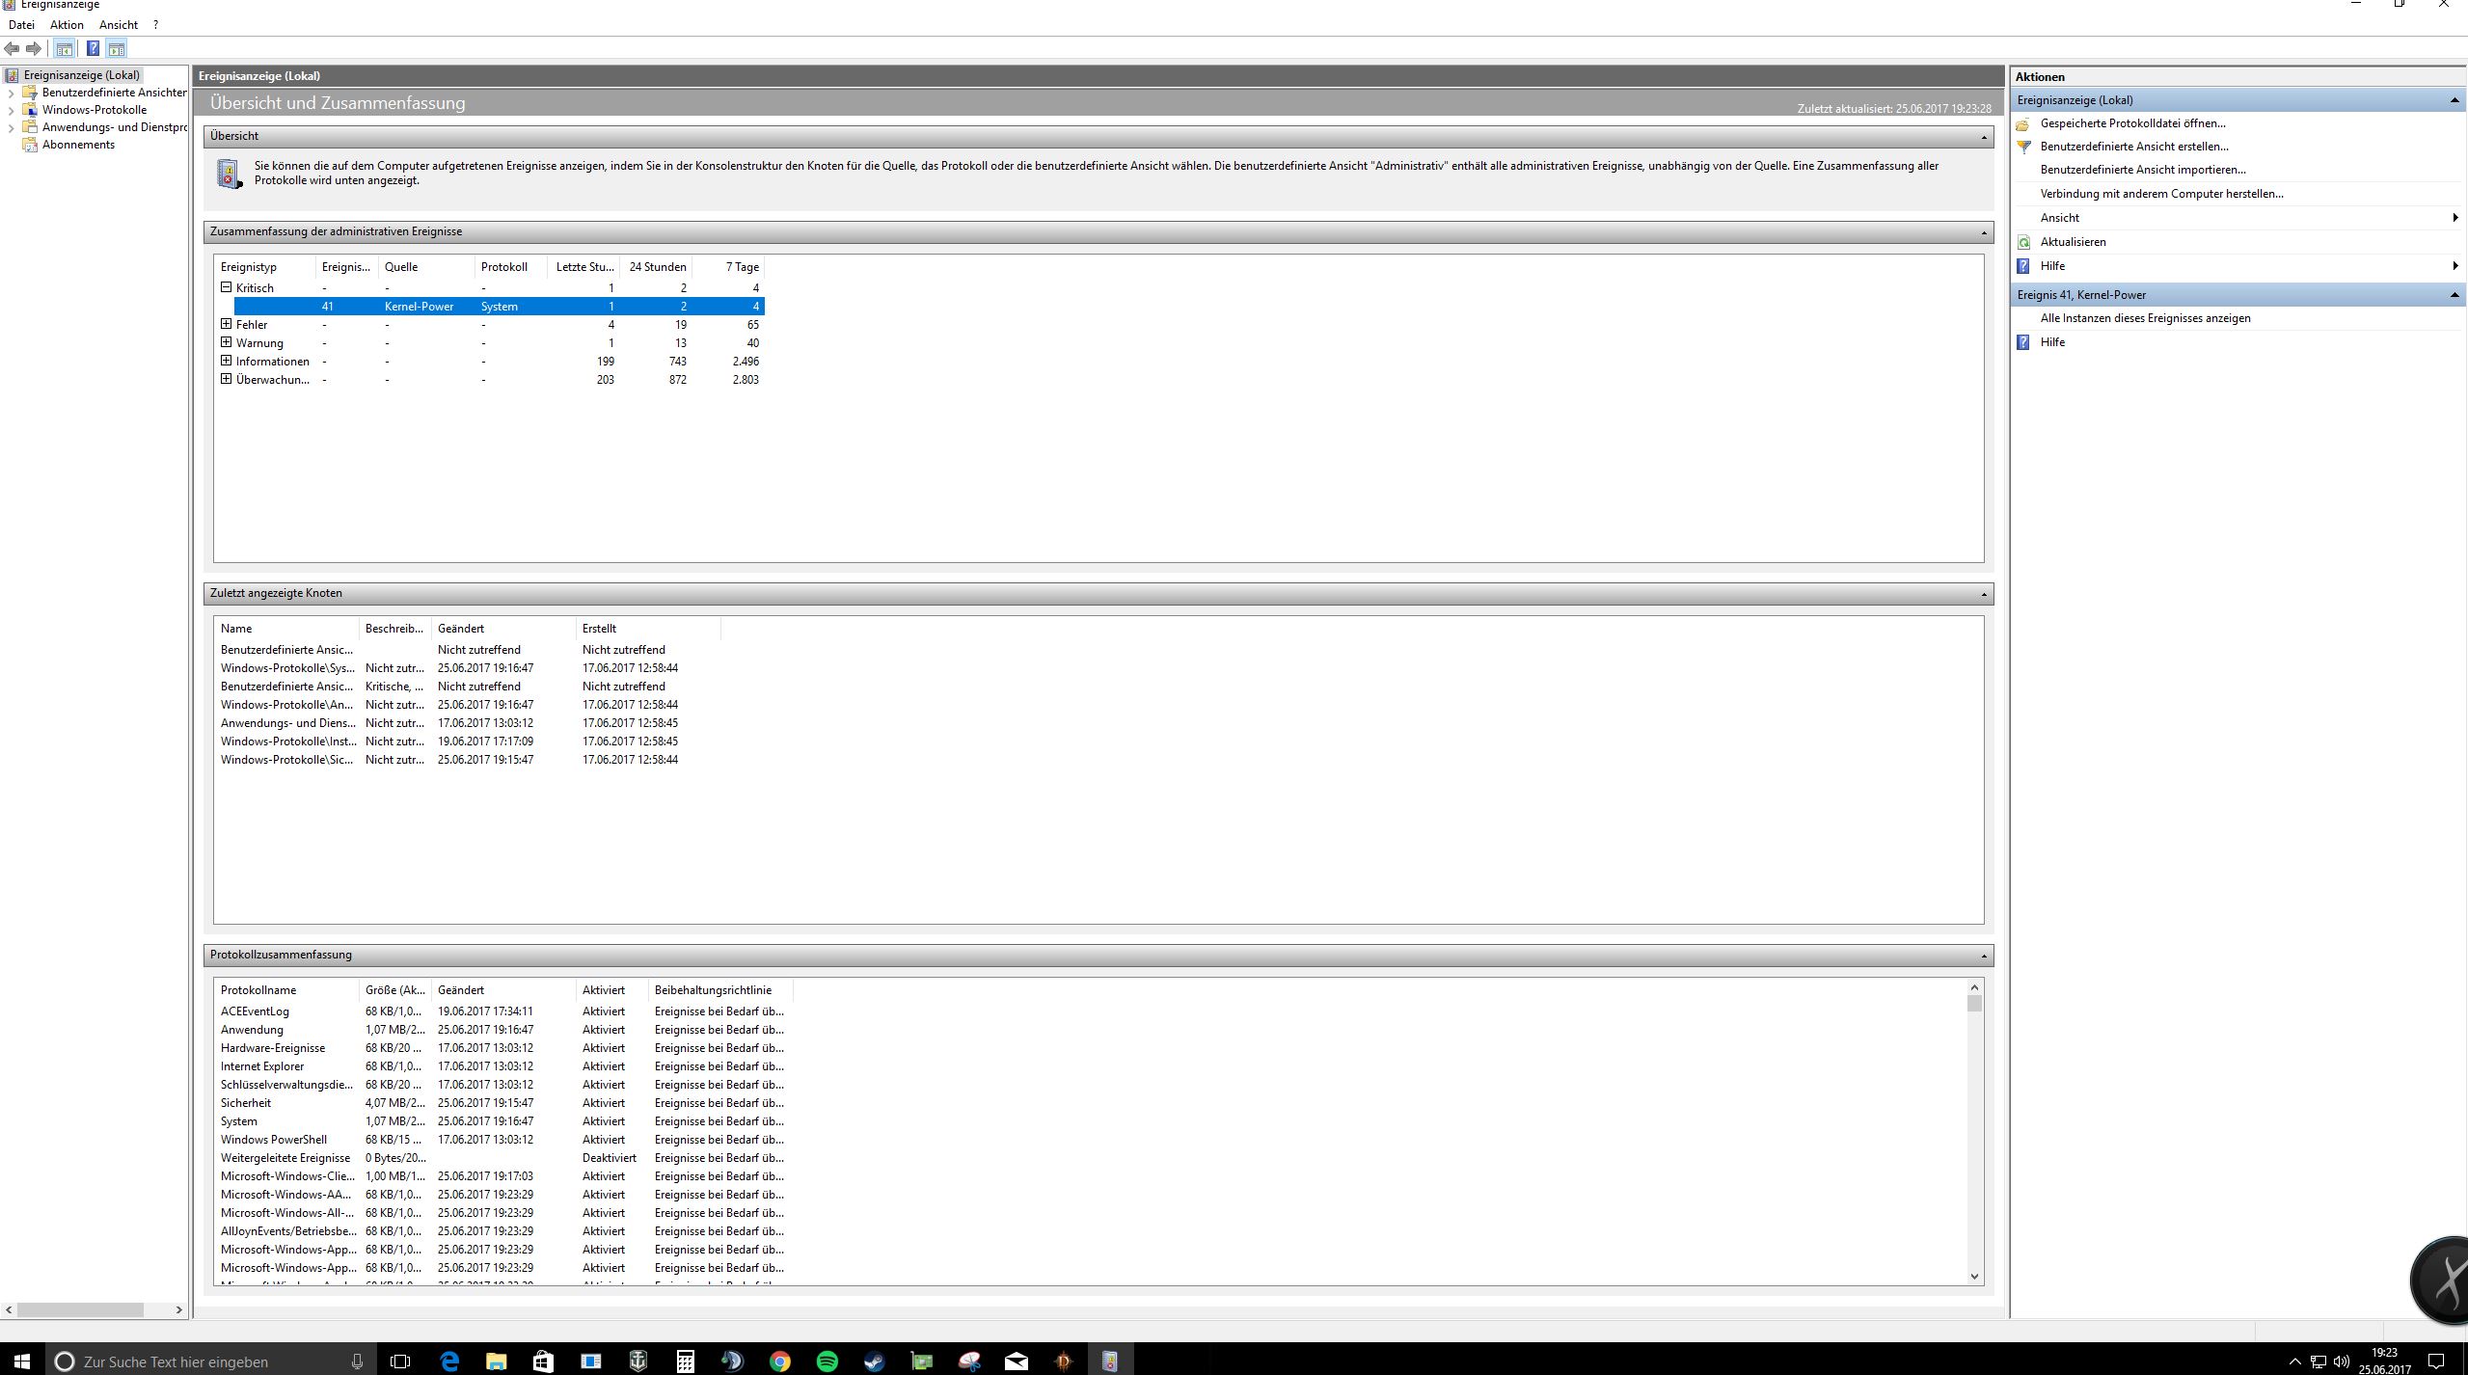Collapse the Ereignisanzeige (Lokal) actions group
The height and width of the screenshot is (1375, 2468).
point(2454,100)
